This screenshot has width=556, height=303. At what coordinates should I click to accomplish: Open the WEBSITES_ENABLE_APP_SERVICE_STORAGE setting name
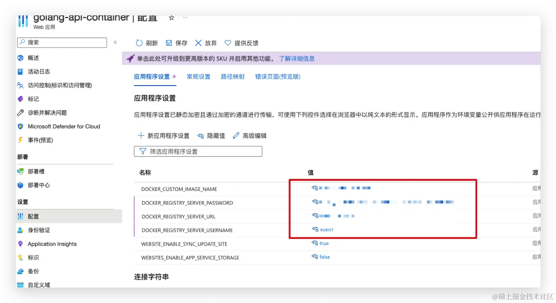[x=190, y=258]
